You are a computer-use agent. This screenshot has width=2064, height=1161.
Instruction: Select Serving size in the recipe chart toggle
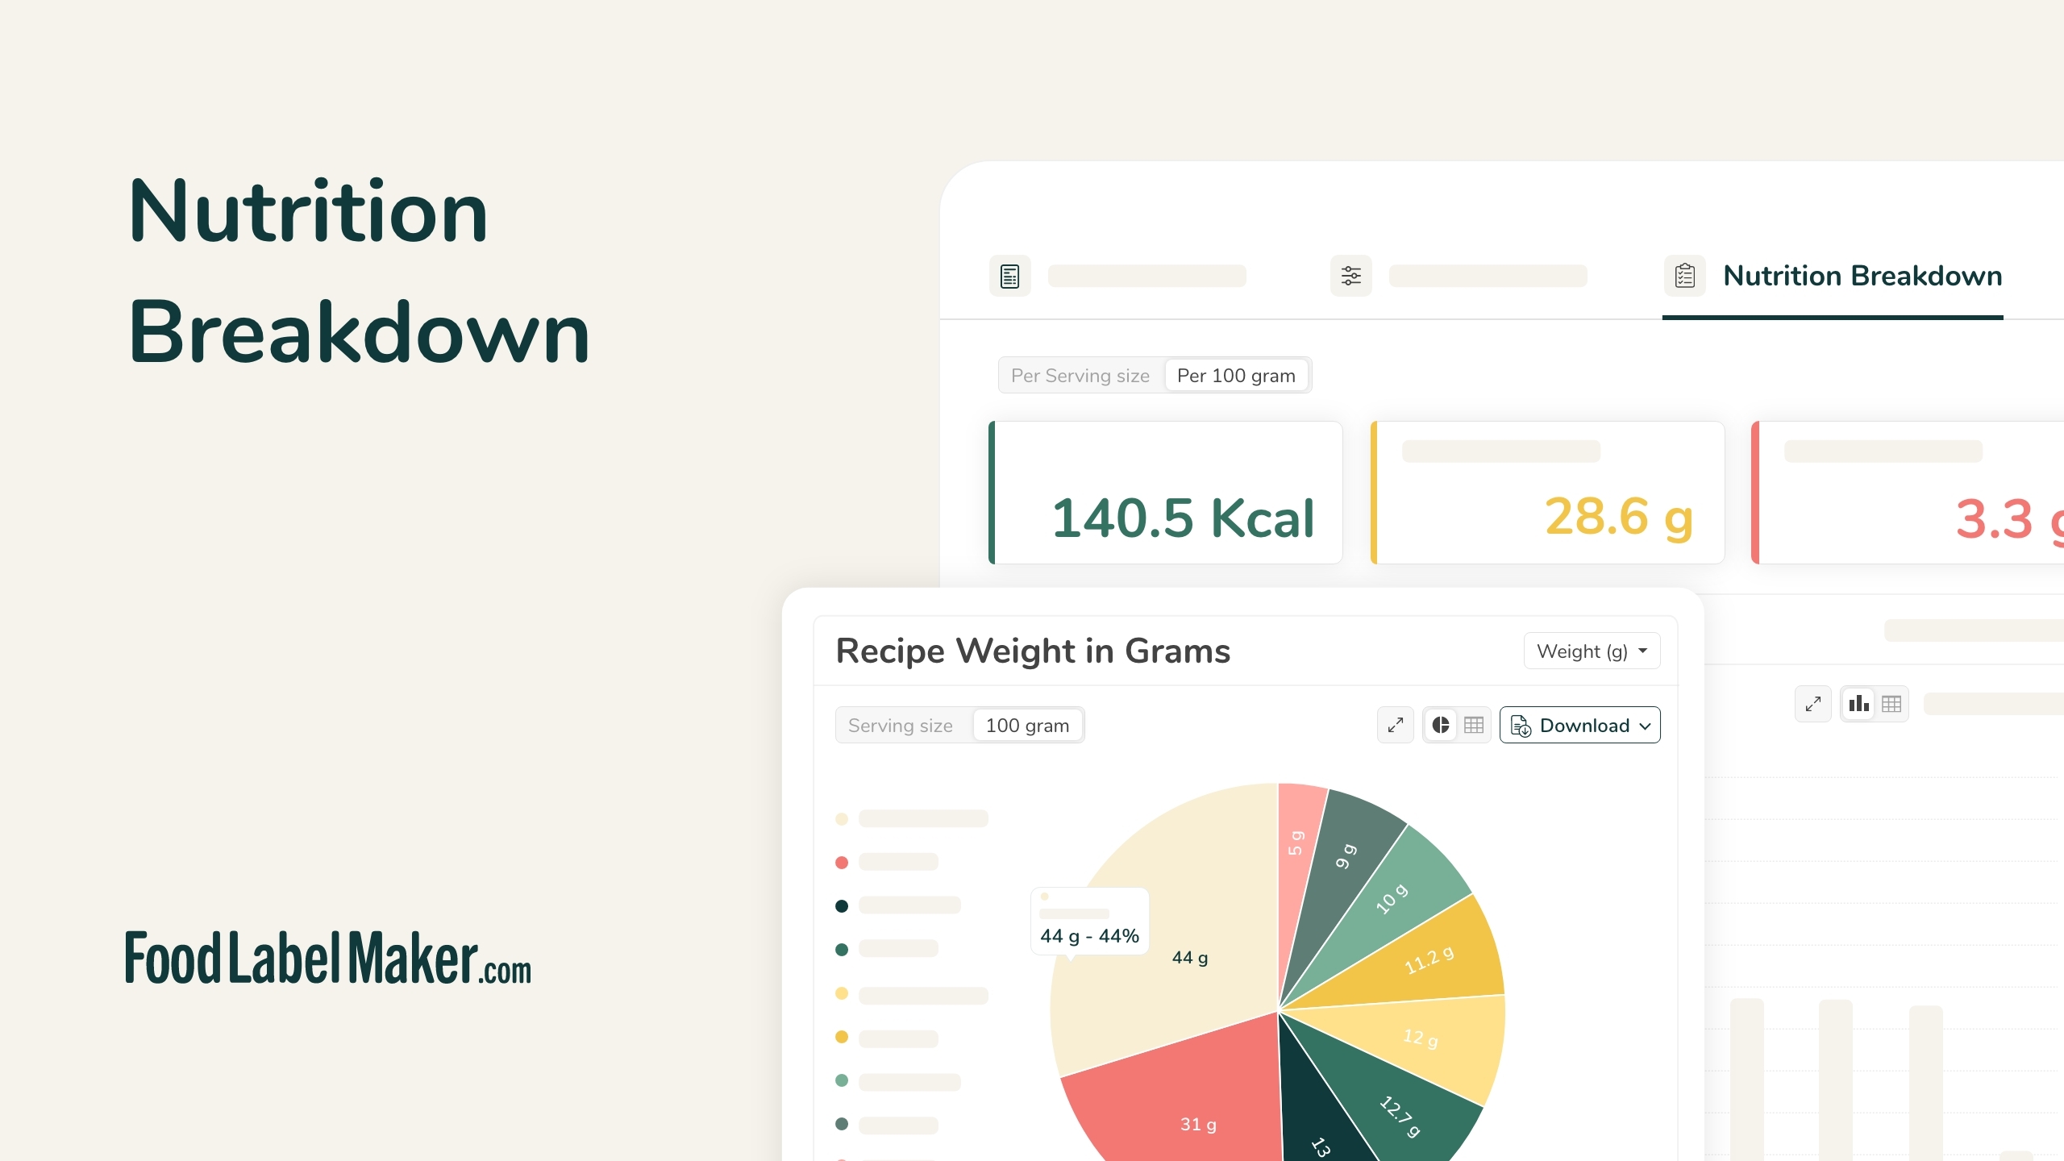pos(900,726)
